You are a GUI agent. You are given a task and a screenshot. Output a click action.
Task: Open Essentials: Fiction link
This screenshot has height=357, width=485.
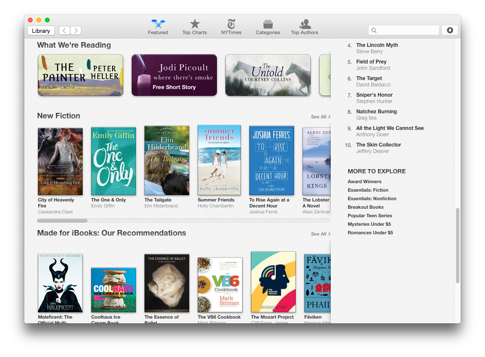pyautogui.click(x=368, y=190)
